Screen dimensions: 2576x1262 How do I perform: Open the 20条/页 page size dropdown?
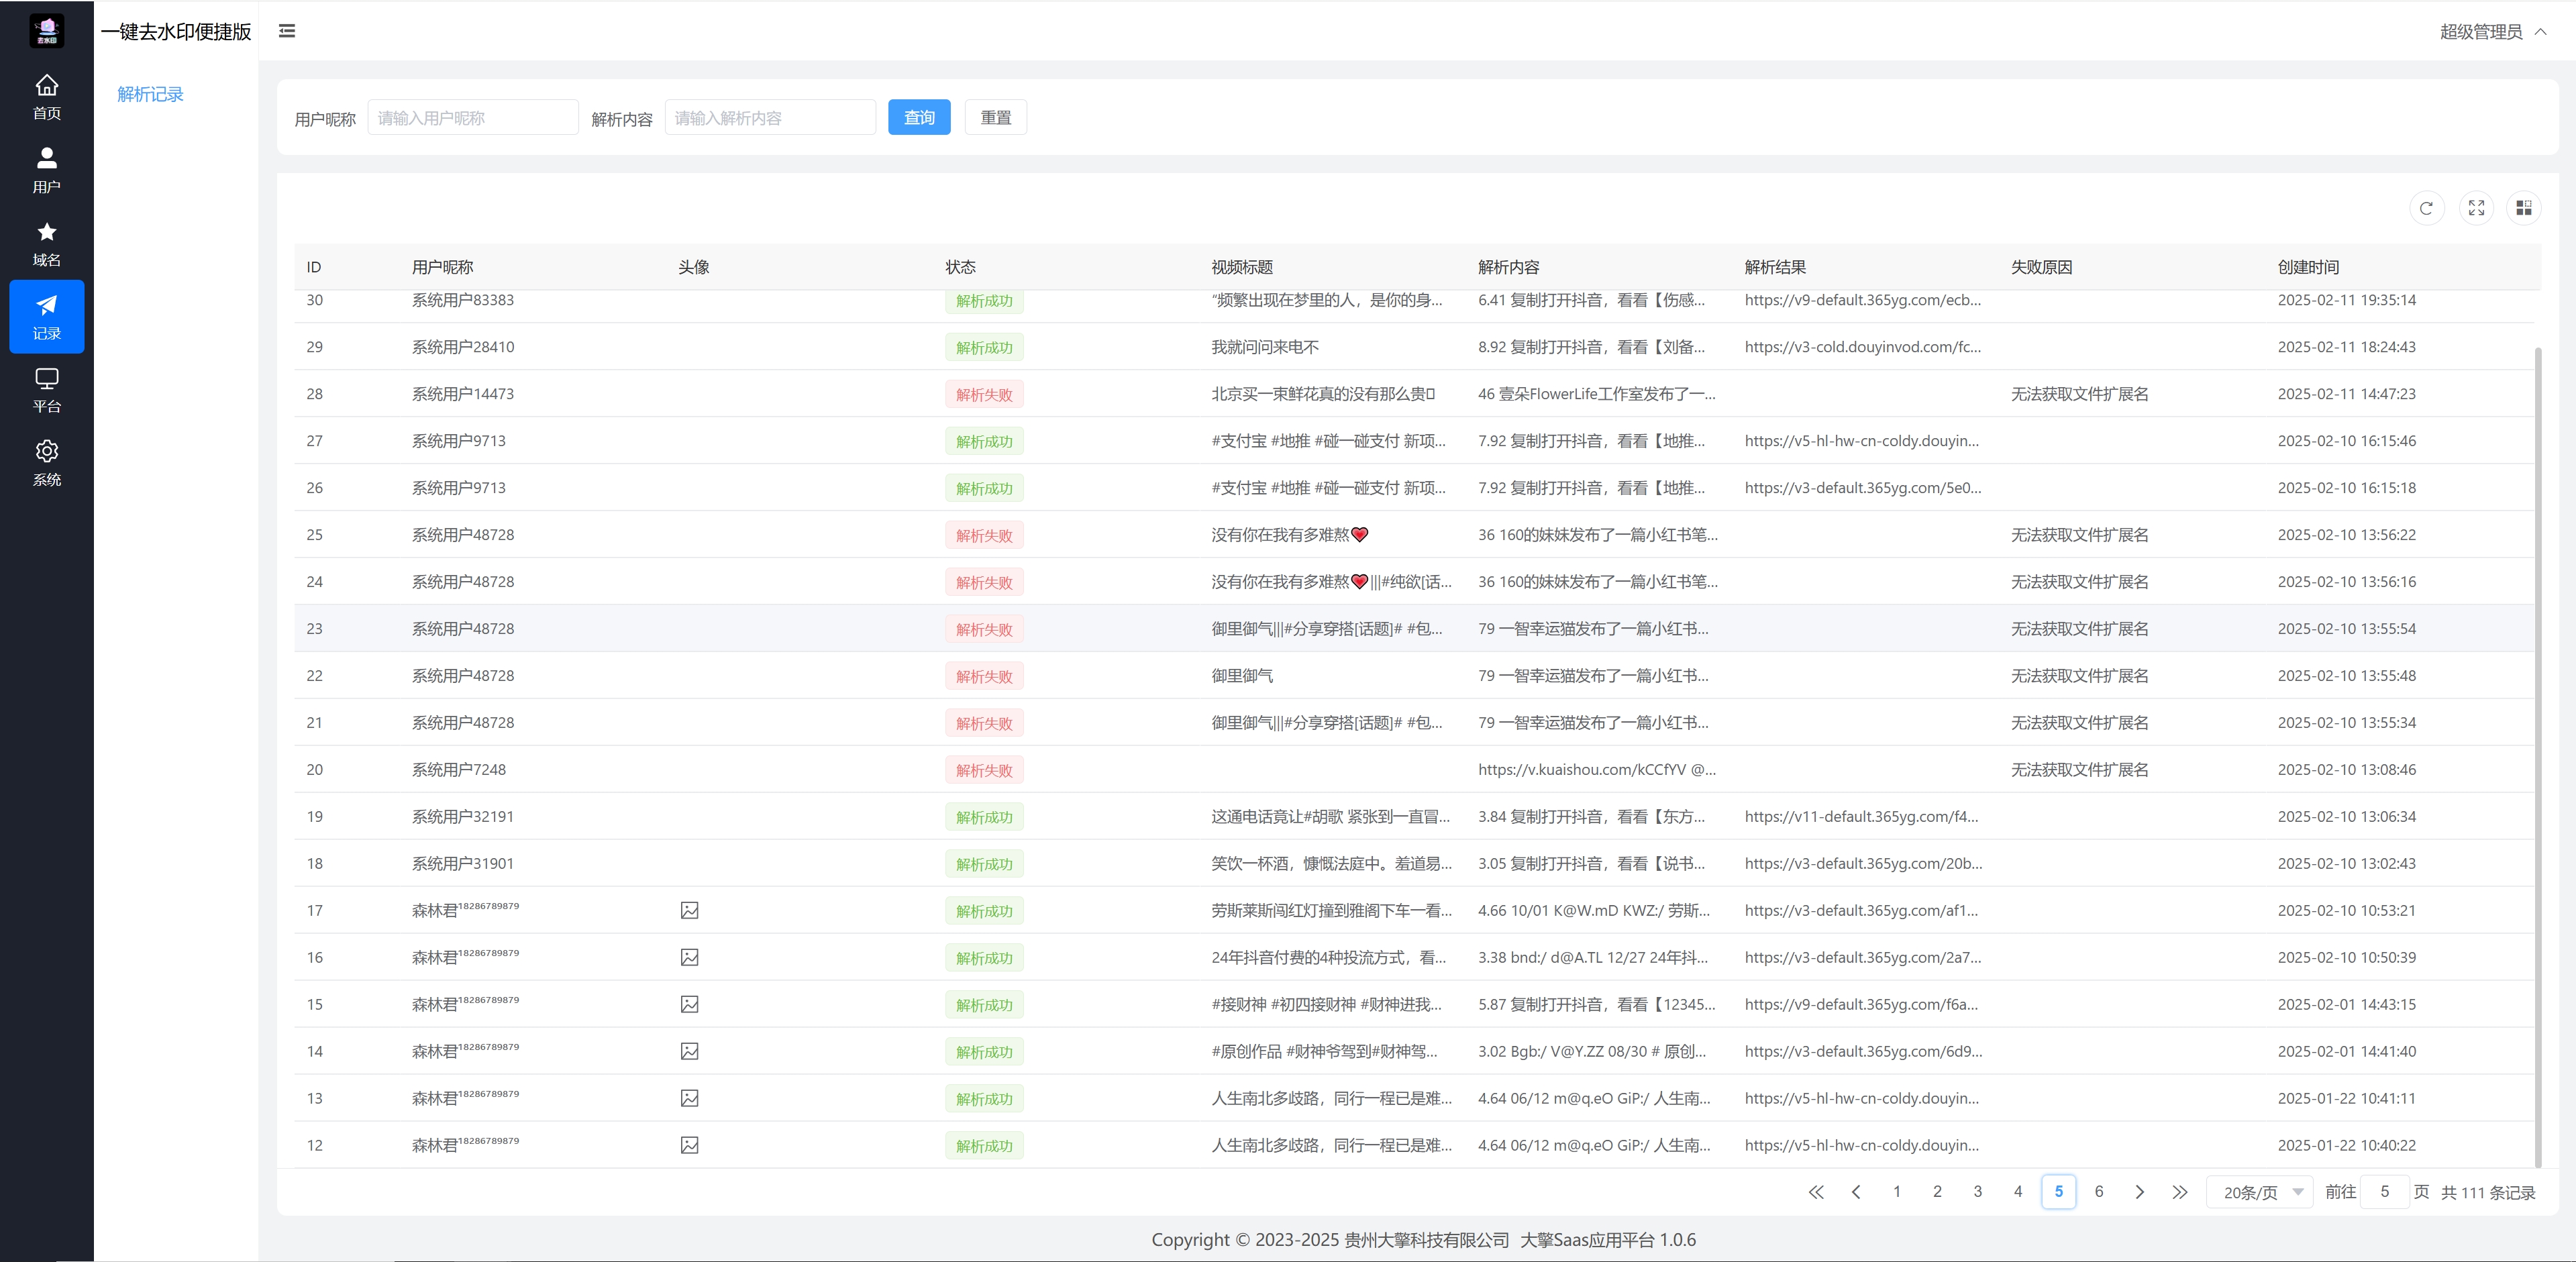[x=2260, y=1192]
